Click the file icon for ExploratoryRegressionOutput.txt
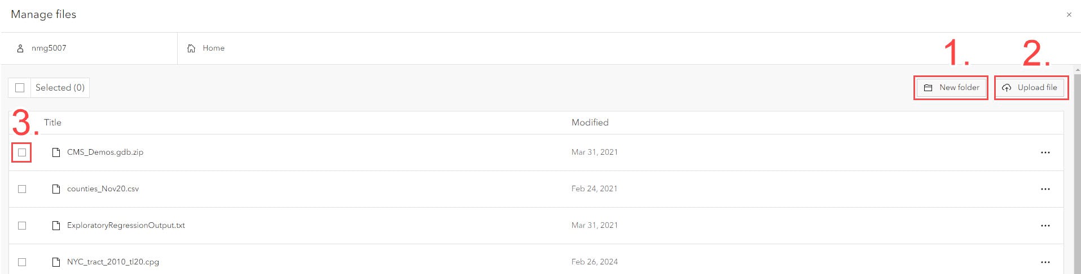This screenshot has height=274, width=1081. 56,226
